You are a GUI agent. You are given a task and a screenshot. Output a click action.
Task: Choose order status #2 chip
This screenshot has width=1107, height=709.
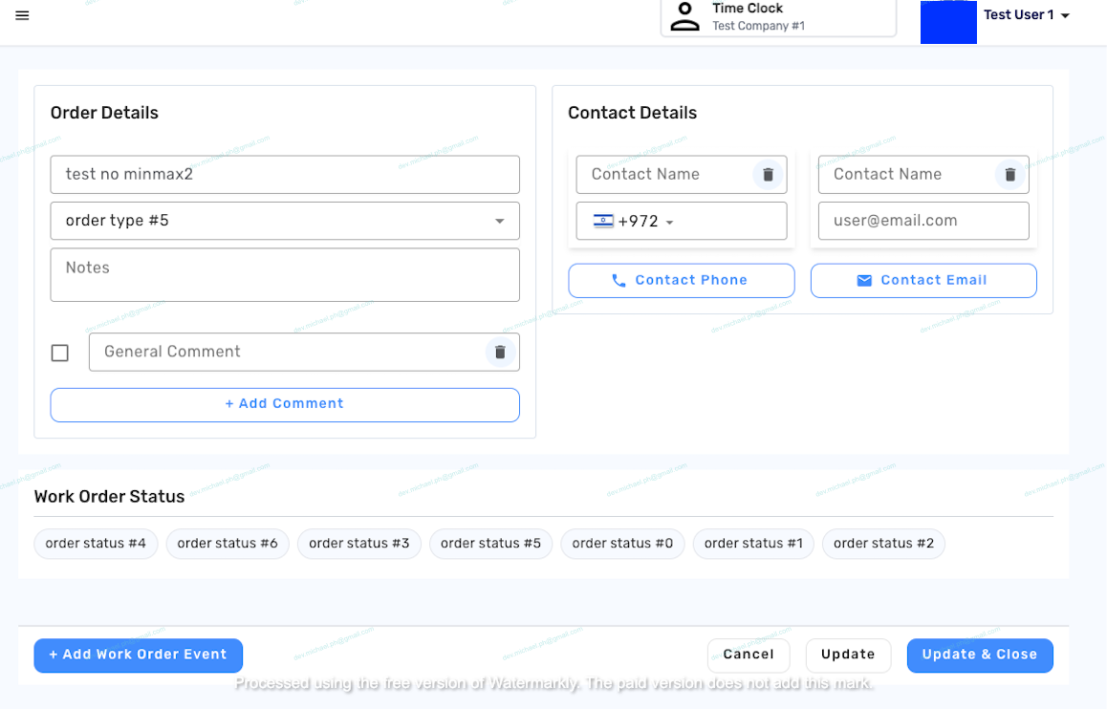883,544
